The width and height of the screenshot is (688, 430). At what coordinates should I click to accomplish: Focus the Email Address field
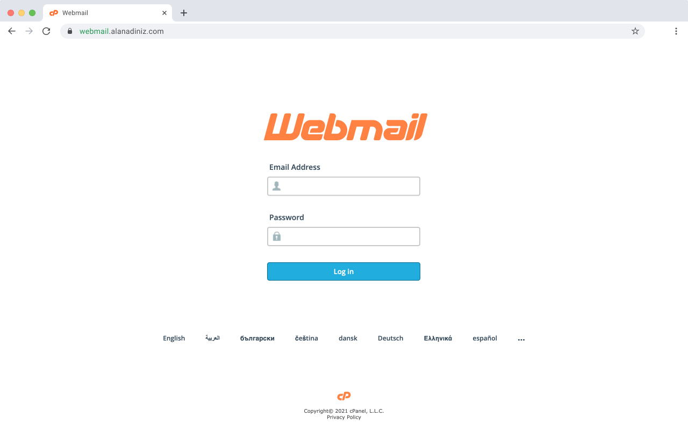[x=343, y=186]
